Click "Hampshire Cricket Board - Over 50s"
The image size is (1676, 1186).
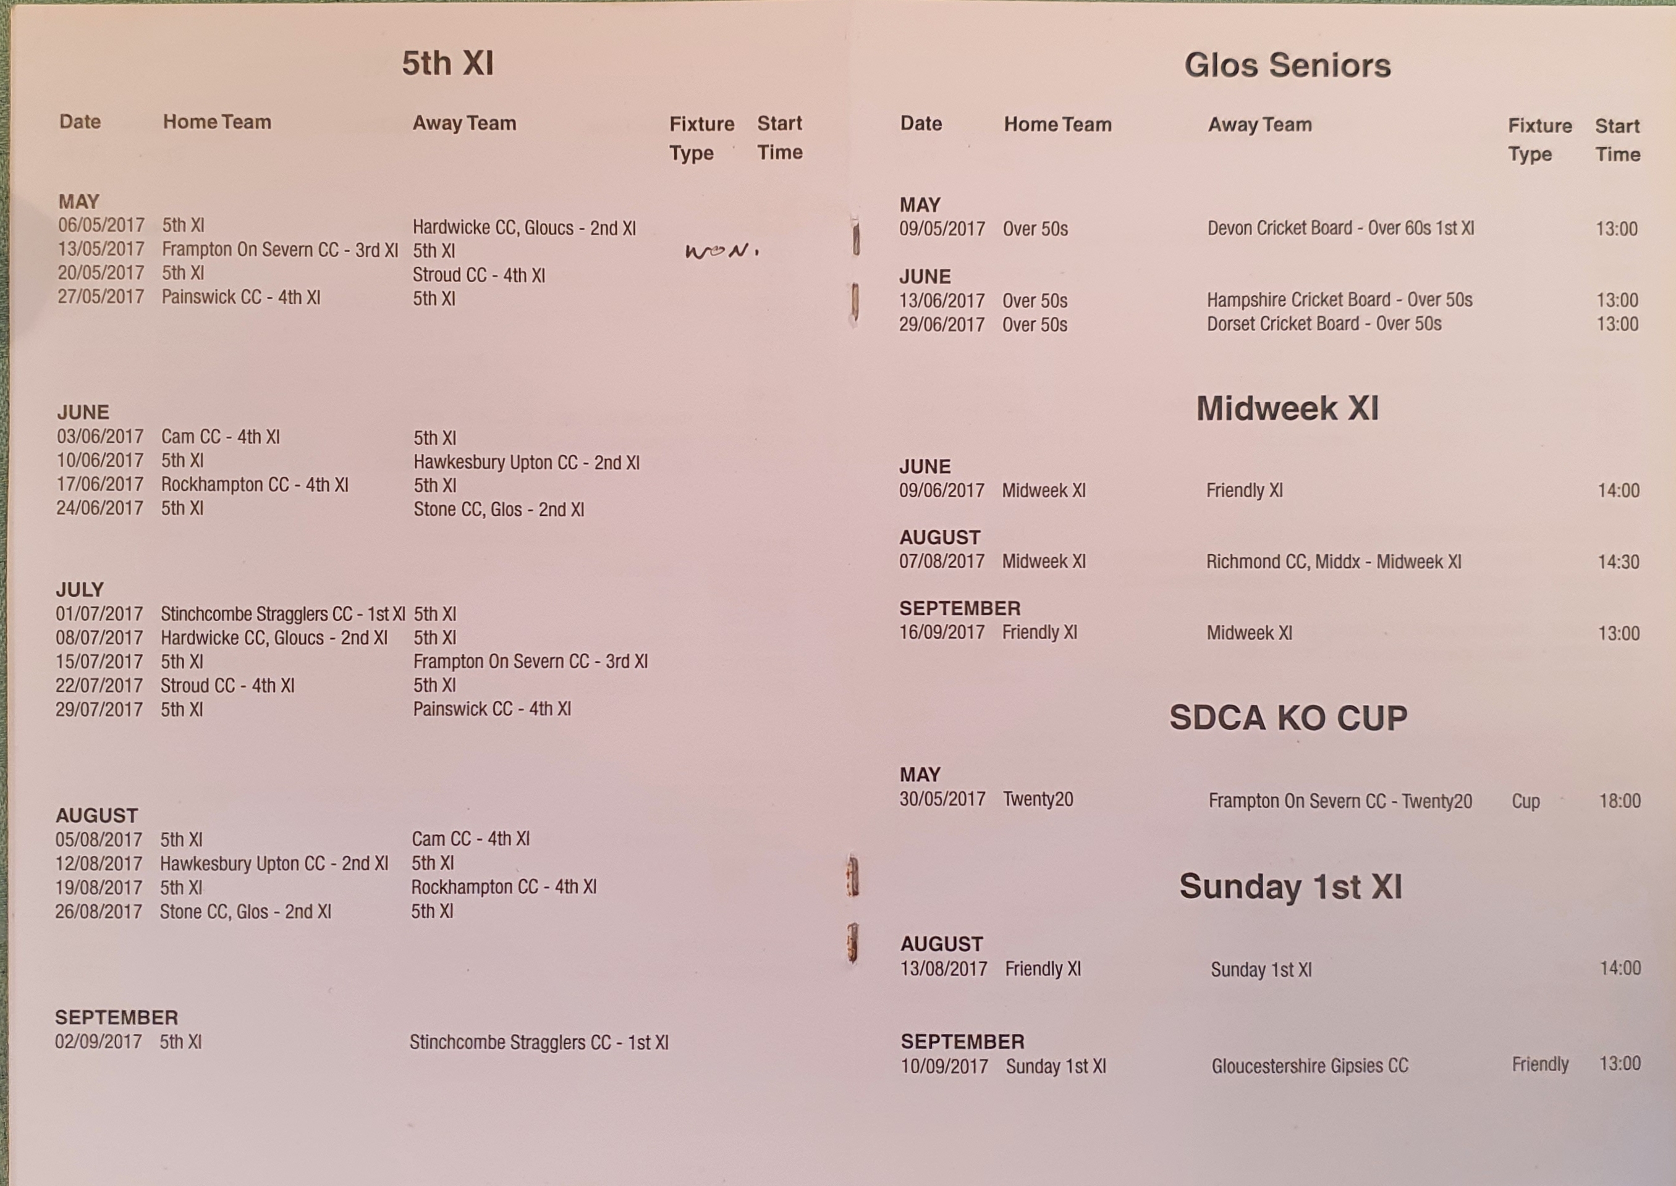[1339, 300]
